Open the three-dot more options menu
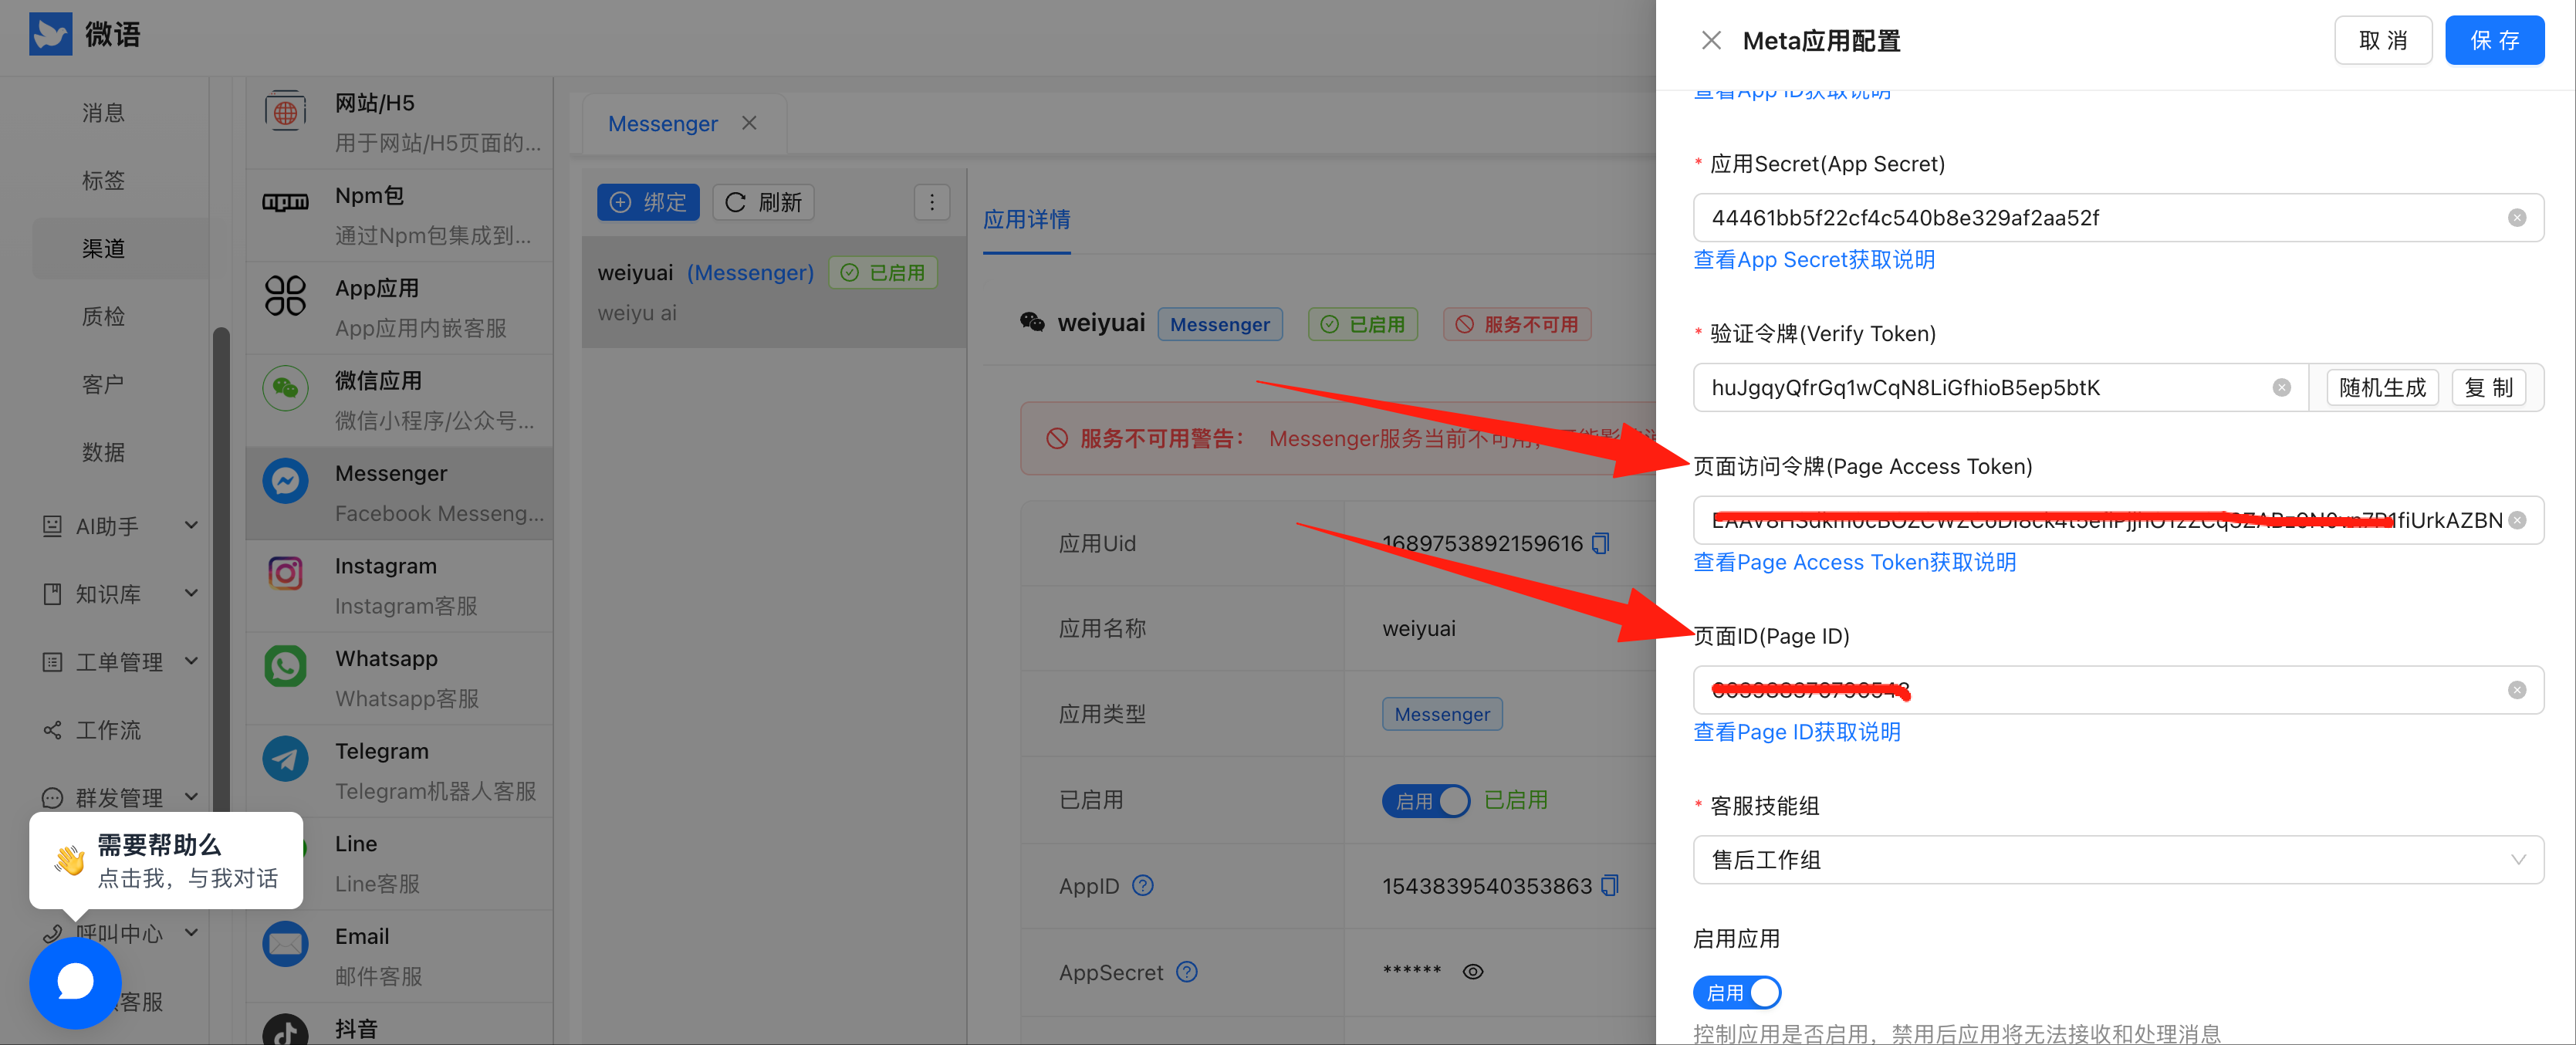The height and width of the screenshot is (1045, 2576). [x=931, y=202]
